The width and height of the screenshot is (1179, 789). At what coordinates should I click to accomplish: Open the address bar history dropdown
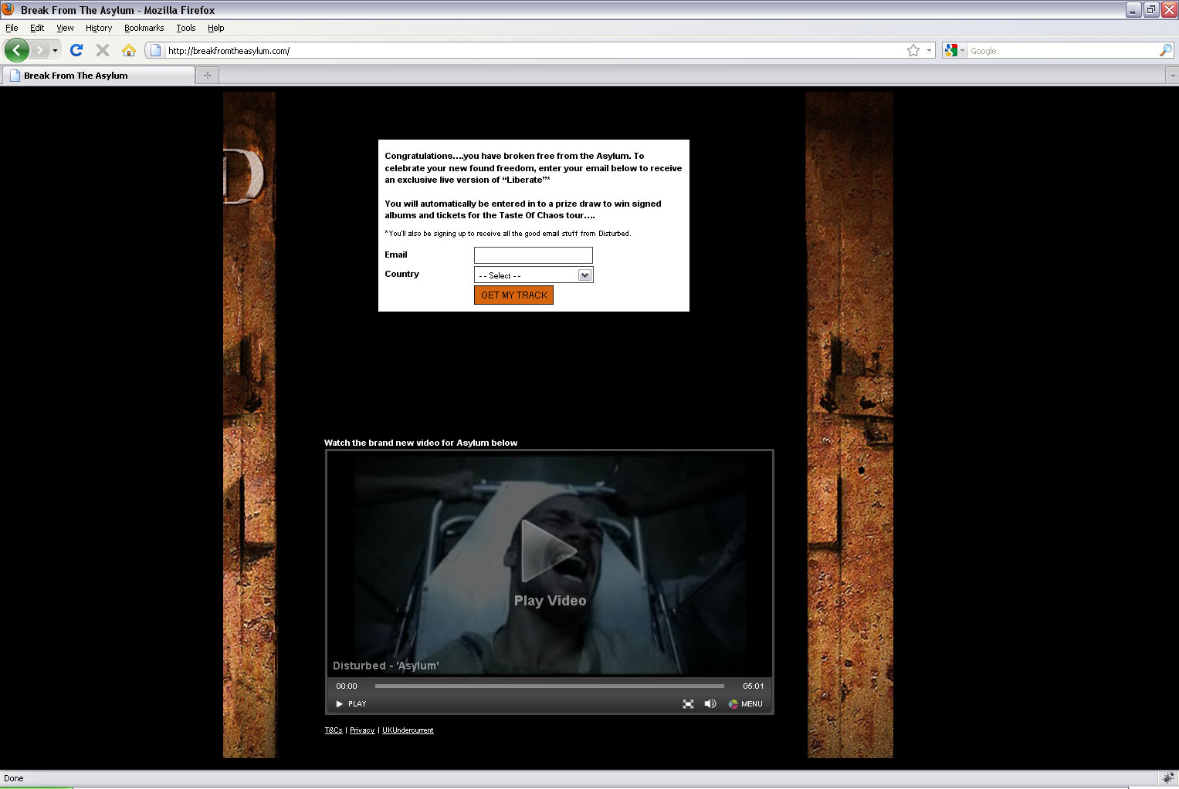coord(929,51)
